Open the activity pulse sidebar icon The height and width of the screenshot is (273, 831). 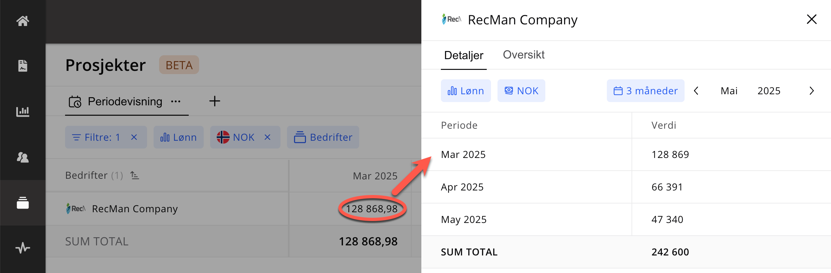click(x=23, y=248)
